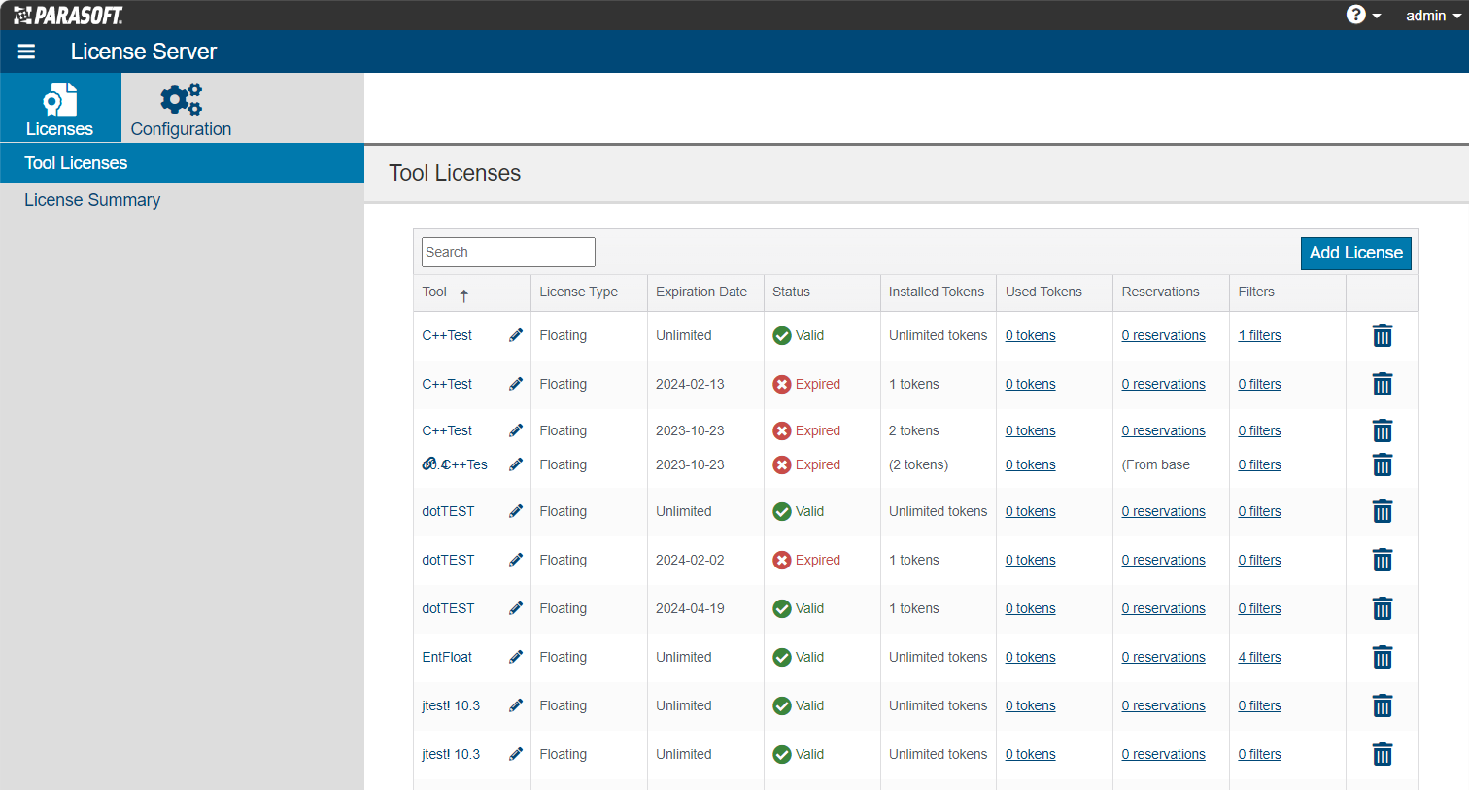Edit the dotTEST Unlimited license
1469x790 pixels.
coord(516,511)
